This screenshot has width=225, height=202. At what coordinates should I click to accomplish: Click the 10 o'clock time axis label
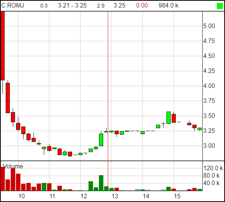tap(21, 196)
